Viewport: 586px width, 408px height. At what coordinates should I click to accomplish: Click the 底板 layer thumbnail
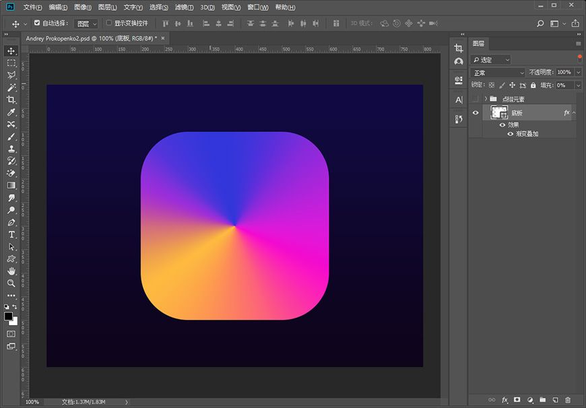(499, 112)
